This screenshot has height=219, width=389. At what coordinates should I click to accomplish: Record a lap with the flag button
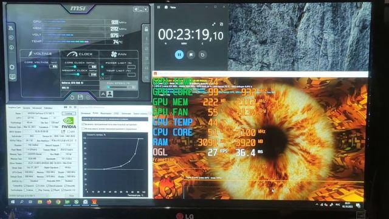191,55
